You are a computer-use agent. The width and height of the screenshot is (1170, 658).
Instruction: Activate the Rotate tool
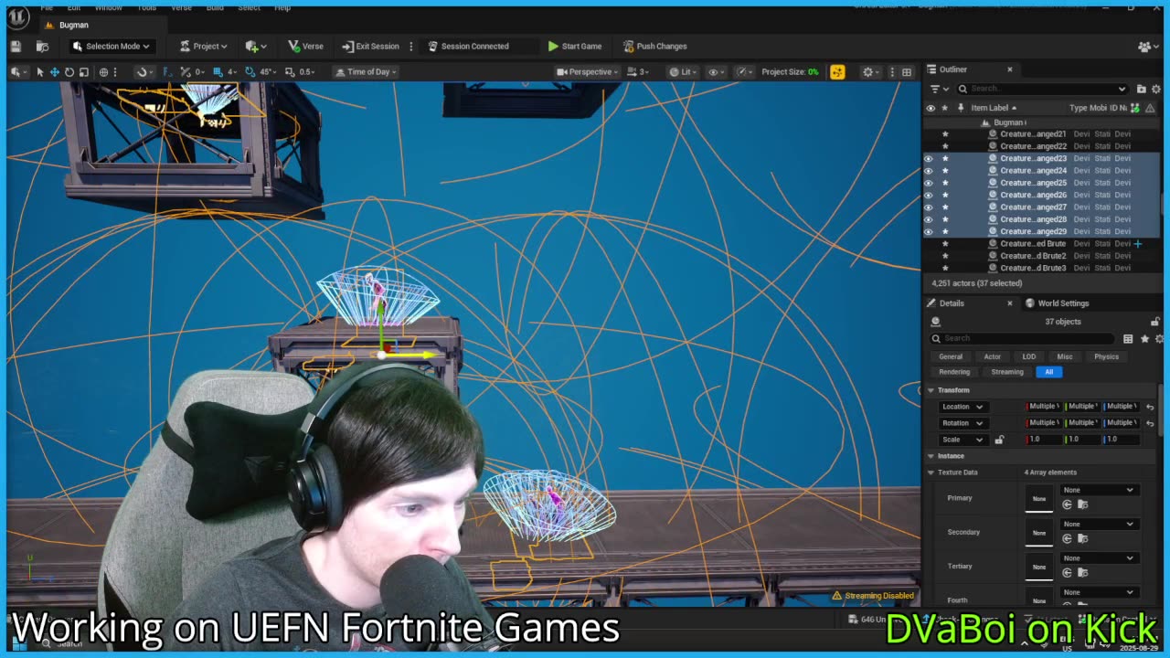coord(69,71)
